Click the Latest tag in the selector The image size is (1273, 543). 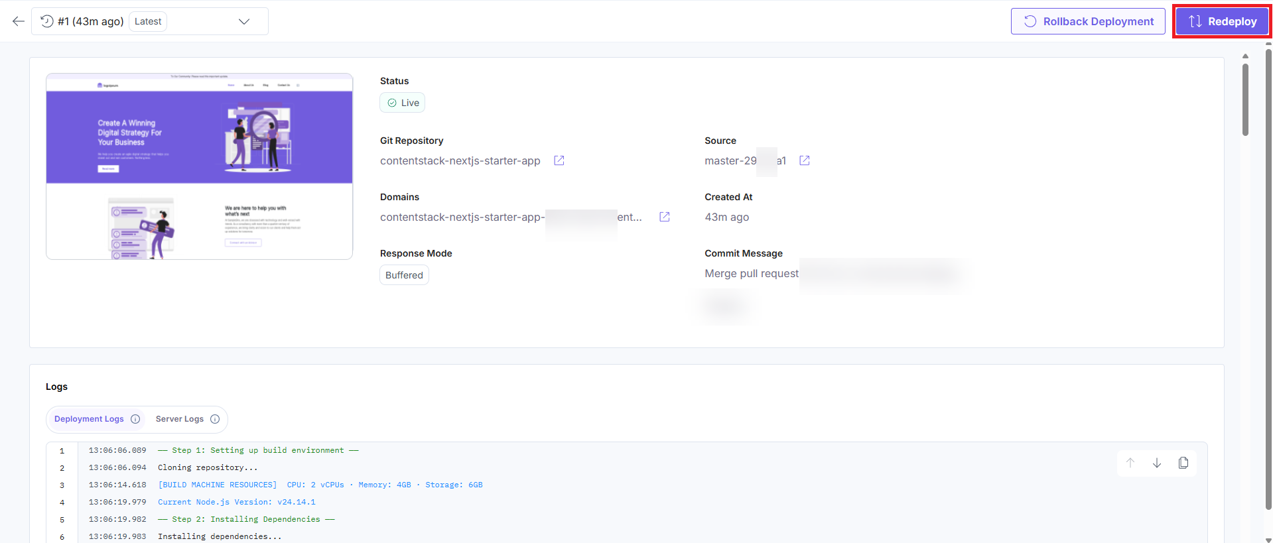(148, 21)
